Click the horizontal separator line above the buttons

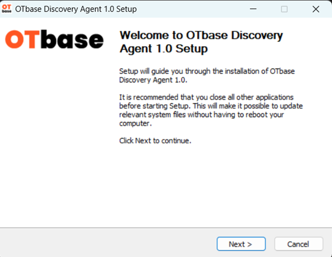click(x=166, y=228)
